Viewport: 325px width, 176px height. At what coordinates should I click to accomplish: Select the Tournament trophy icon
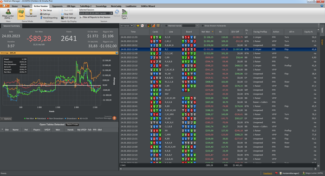(x=31, y=13)
